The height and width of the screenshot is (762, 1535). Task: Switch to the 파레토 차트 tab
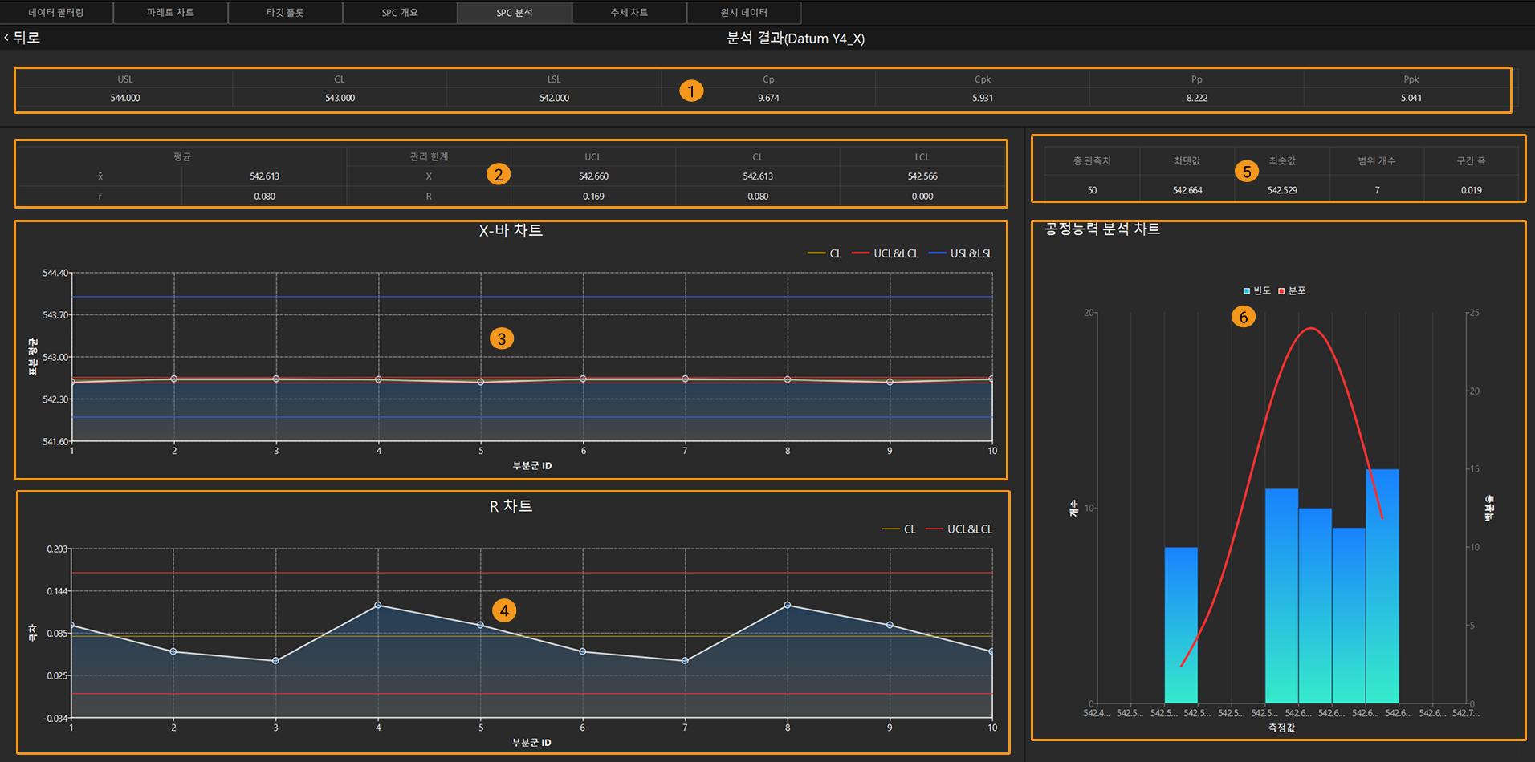(170, 13)
